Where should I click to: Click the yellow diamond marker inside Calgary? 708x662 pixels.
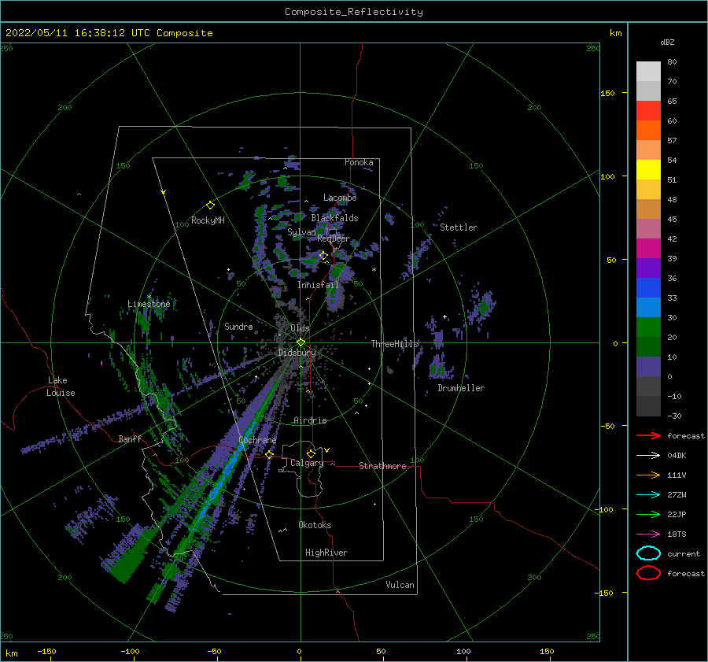coord(311,453)
